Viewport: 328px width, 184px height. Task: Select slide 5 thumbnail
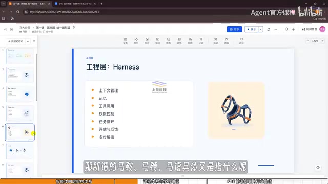click(20, 113)
